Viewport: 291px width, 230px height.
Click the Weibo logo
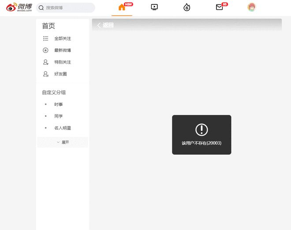click(x=19, y=7)
